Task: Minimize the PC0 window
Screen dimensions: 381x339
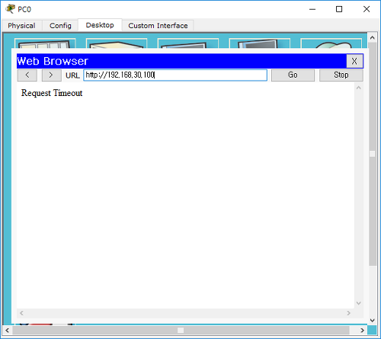Action: click(x=312, y=9)
